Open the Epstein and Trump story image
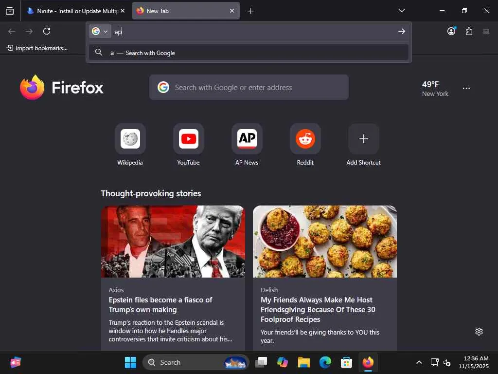 (x=173, y=242)
